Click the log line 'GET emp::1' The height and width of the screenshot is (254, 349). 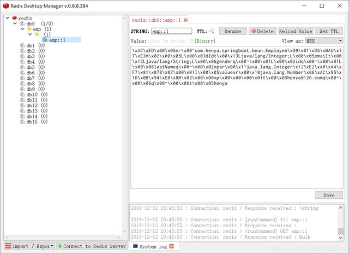click(220, 231)
